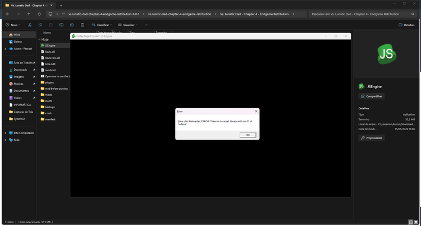Click the JSEngine application file icon
Screen dimensions: 421x226
[x=43, y=45]
